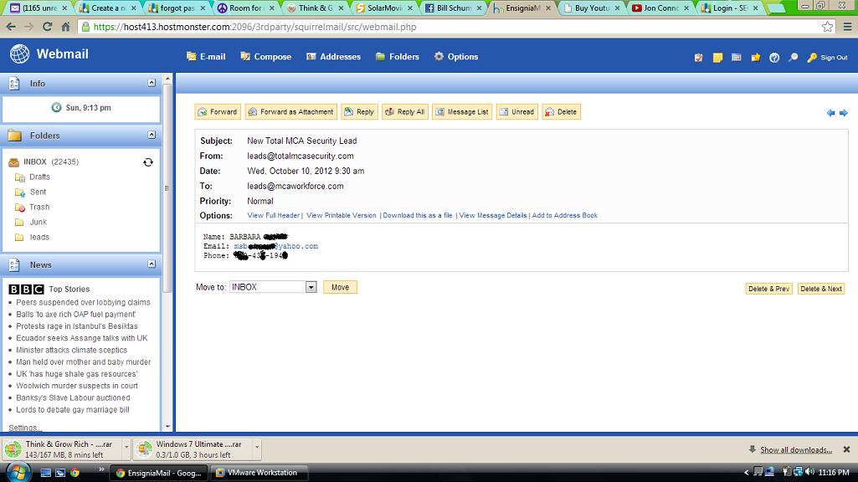Go to previous message with left arrow
Viewport: 858px width, 482px height.
[x=830, y=113]
